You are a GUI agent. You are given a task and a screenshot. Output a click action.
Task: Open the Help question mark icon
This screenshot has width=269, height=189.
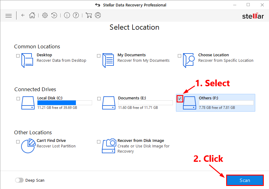(76, 15)
